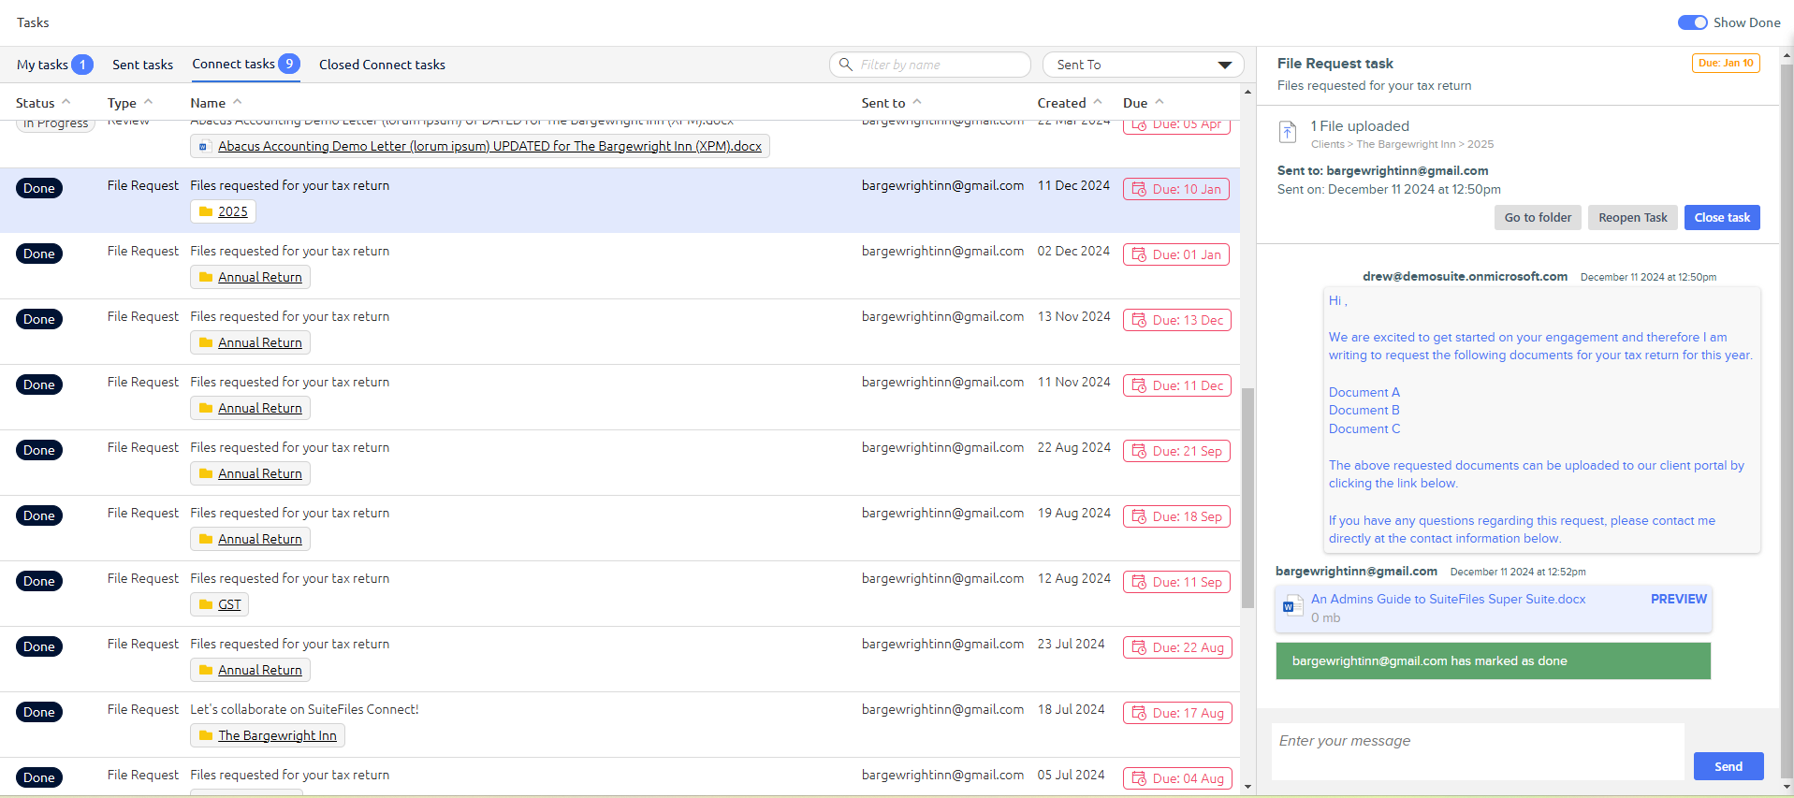Click the sort arrow next to Name
The image size is (1794, 798).
point(238,102)
